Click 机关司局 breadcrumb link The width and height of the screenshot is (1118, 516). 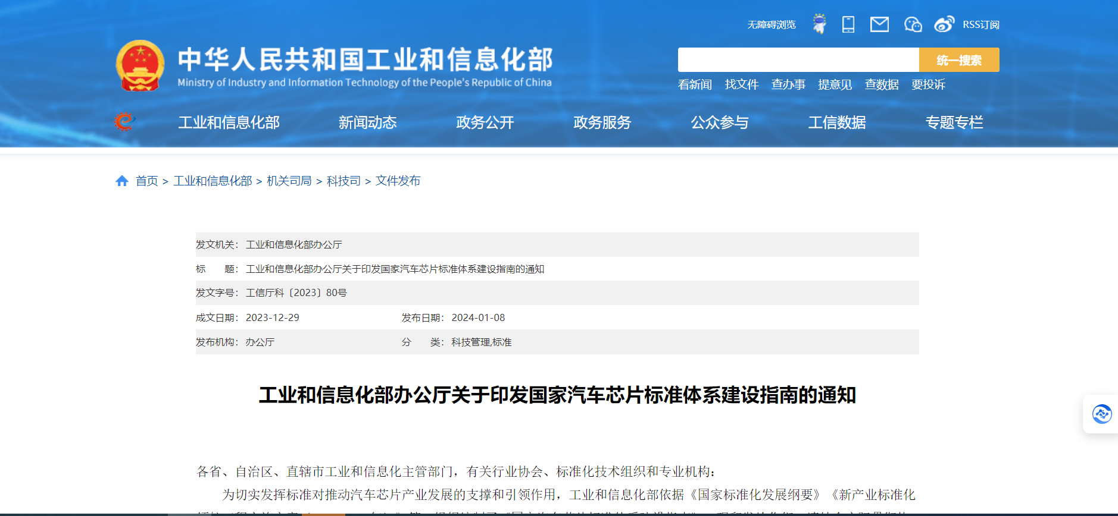[289, 181]
